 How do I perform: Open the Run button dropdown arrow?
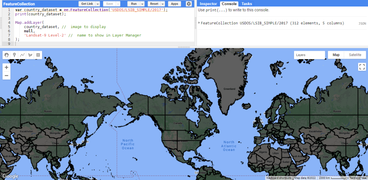pos(142,4)
